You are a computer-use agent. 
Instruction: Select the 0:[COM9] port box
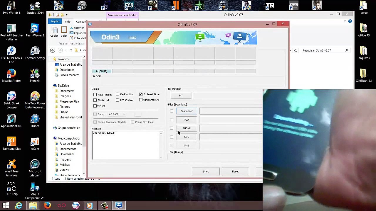(102, 71)
